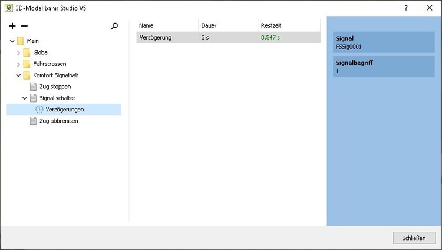Click the Dauer column header
442x250 pixels.
coord(228,25)
